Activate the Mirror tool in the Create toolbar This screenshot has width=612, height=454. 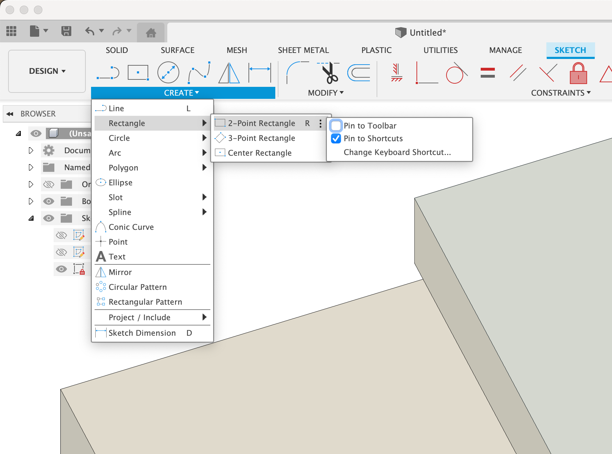[x=229, y=72]
